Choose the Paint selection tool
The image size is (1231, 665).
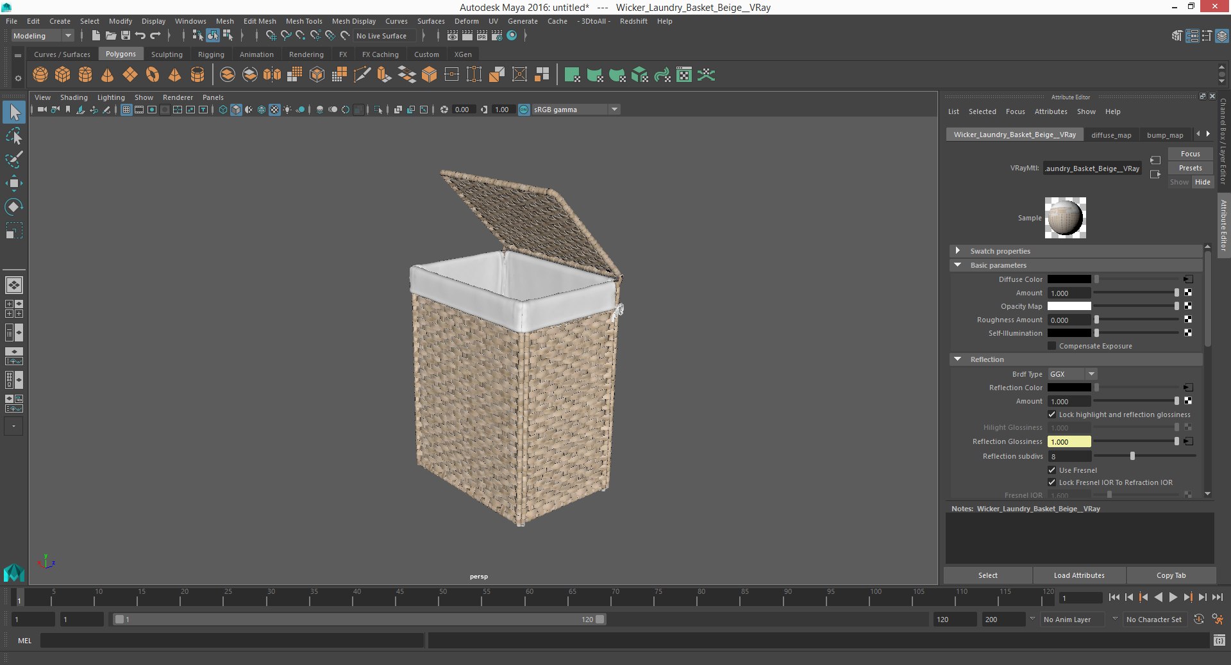click(x=13, y=159)
